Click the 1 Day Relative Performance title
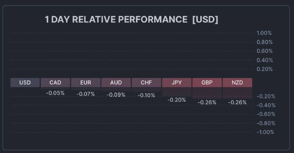Image resolution: width=294 pixels, height=153 pixels. click(x=131, y=20)
